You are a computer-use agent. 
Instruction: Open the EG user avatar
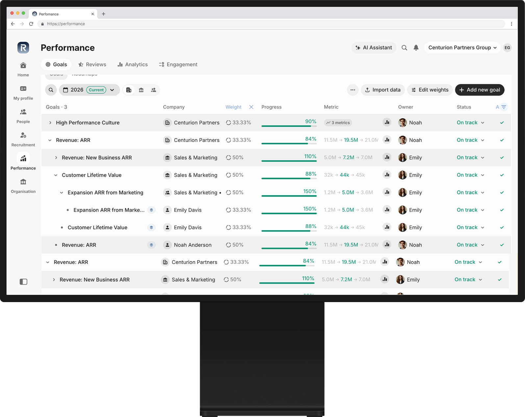507,48
